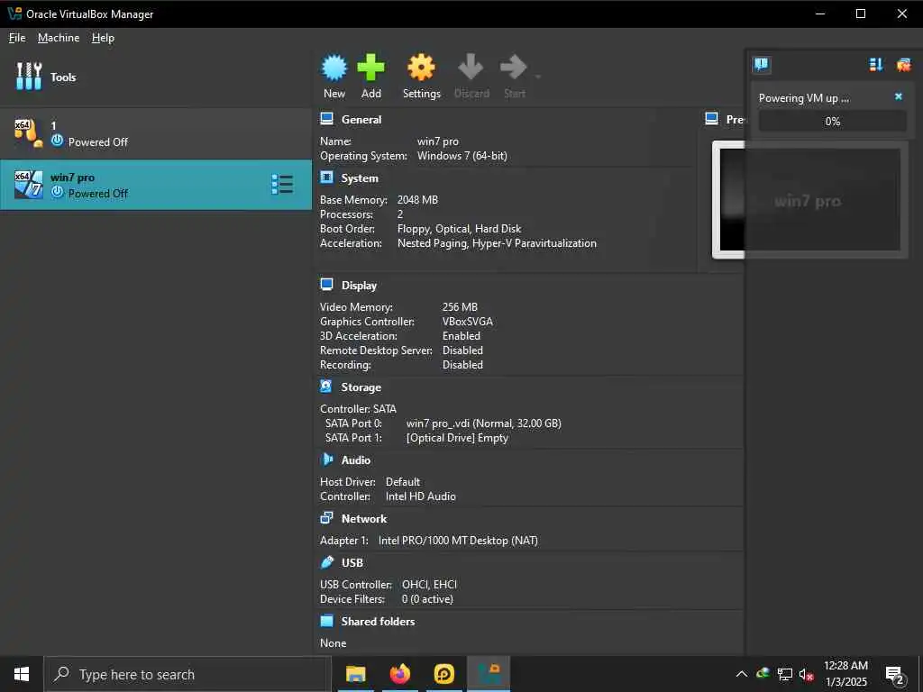Click the VirtualBox taskbar icon
923x692 pixels.
pos(489,674)
